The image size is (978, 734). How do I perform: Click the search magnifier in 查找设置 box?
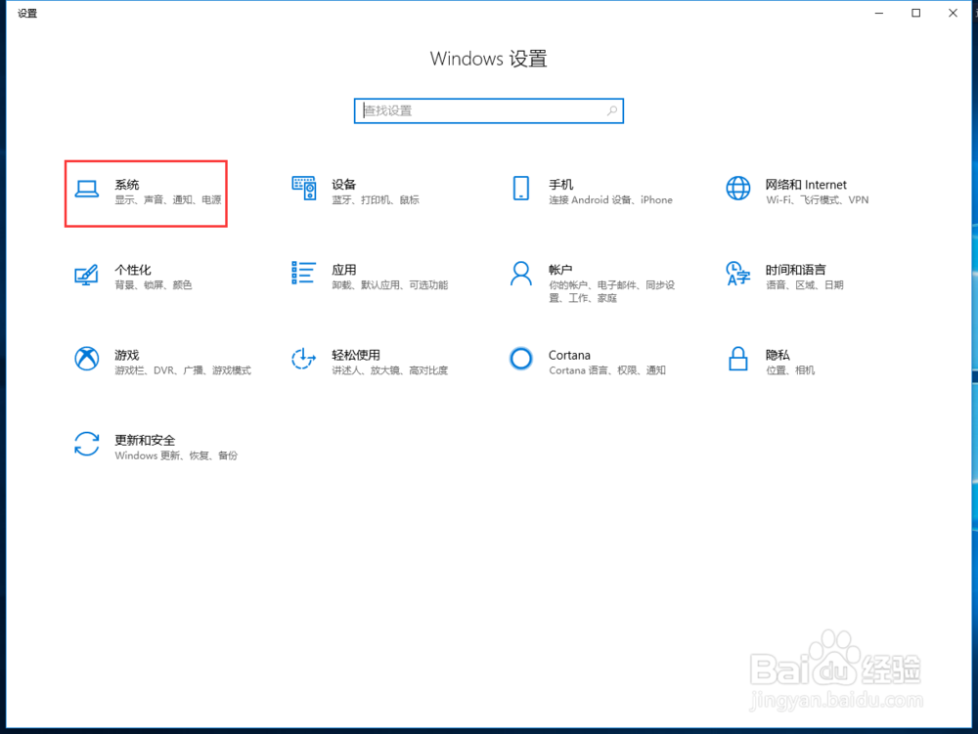[x=612, y=110]
